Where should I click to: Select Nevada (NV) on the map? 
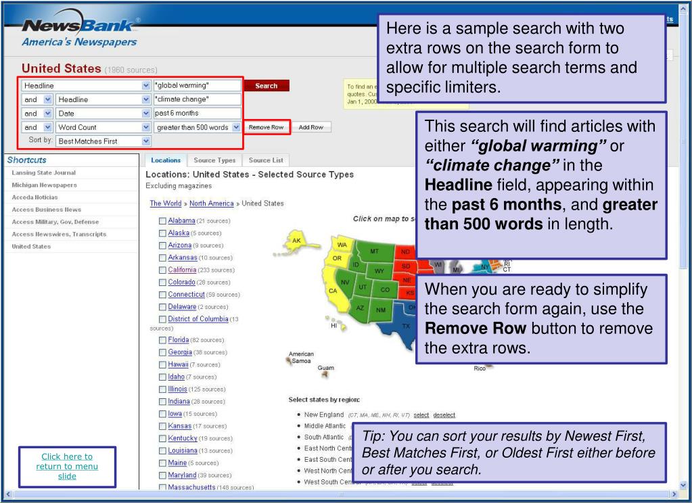(x=345, y=283)
